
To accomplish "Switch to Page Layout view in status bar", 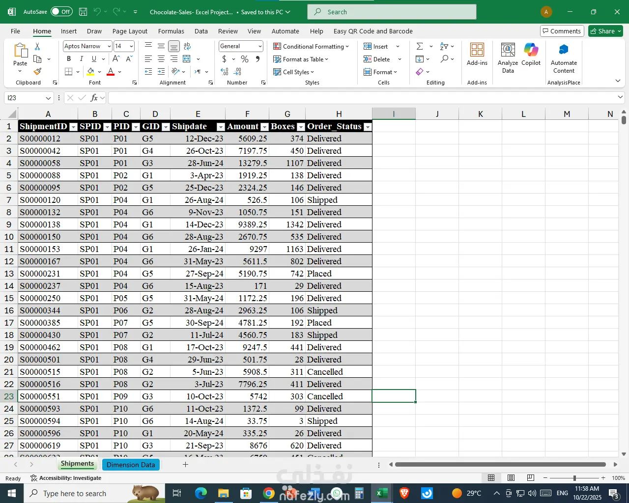I will (x=511, y=478).
